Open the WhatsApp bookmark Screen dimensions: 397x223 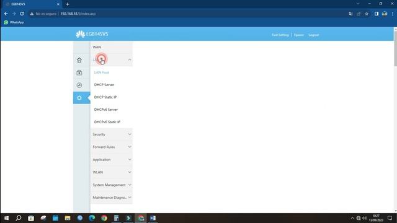[x=14, y=22]
